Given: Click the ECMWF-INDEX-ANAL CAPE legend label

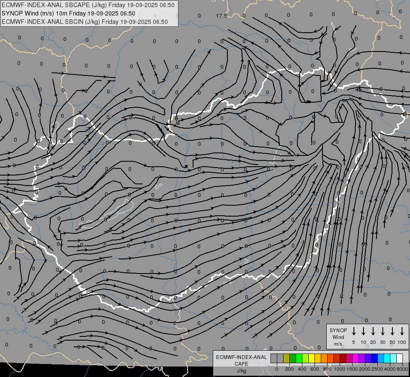Looking at the screenshot, I should point(241,361).
